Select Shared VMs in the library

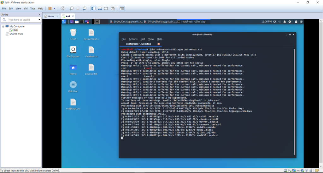coord(16,34)
